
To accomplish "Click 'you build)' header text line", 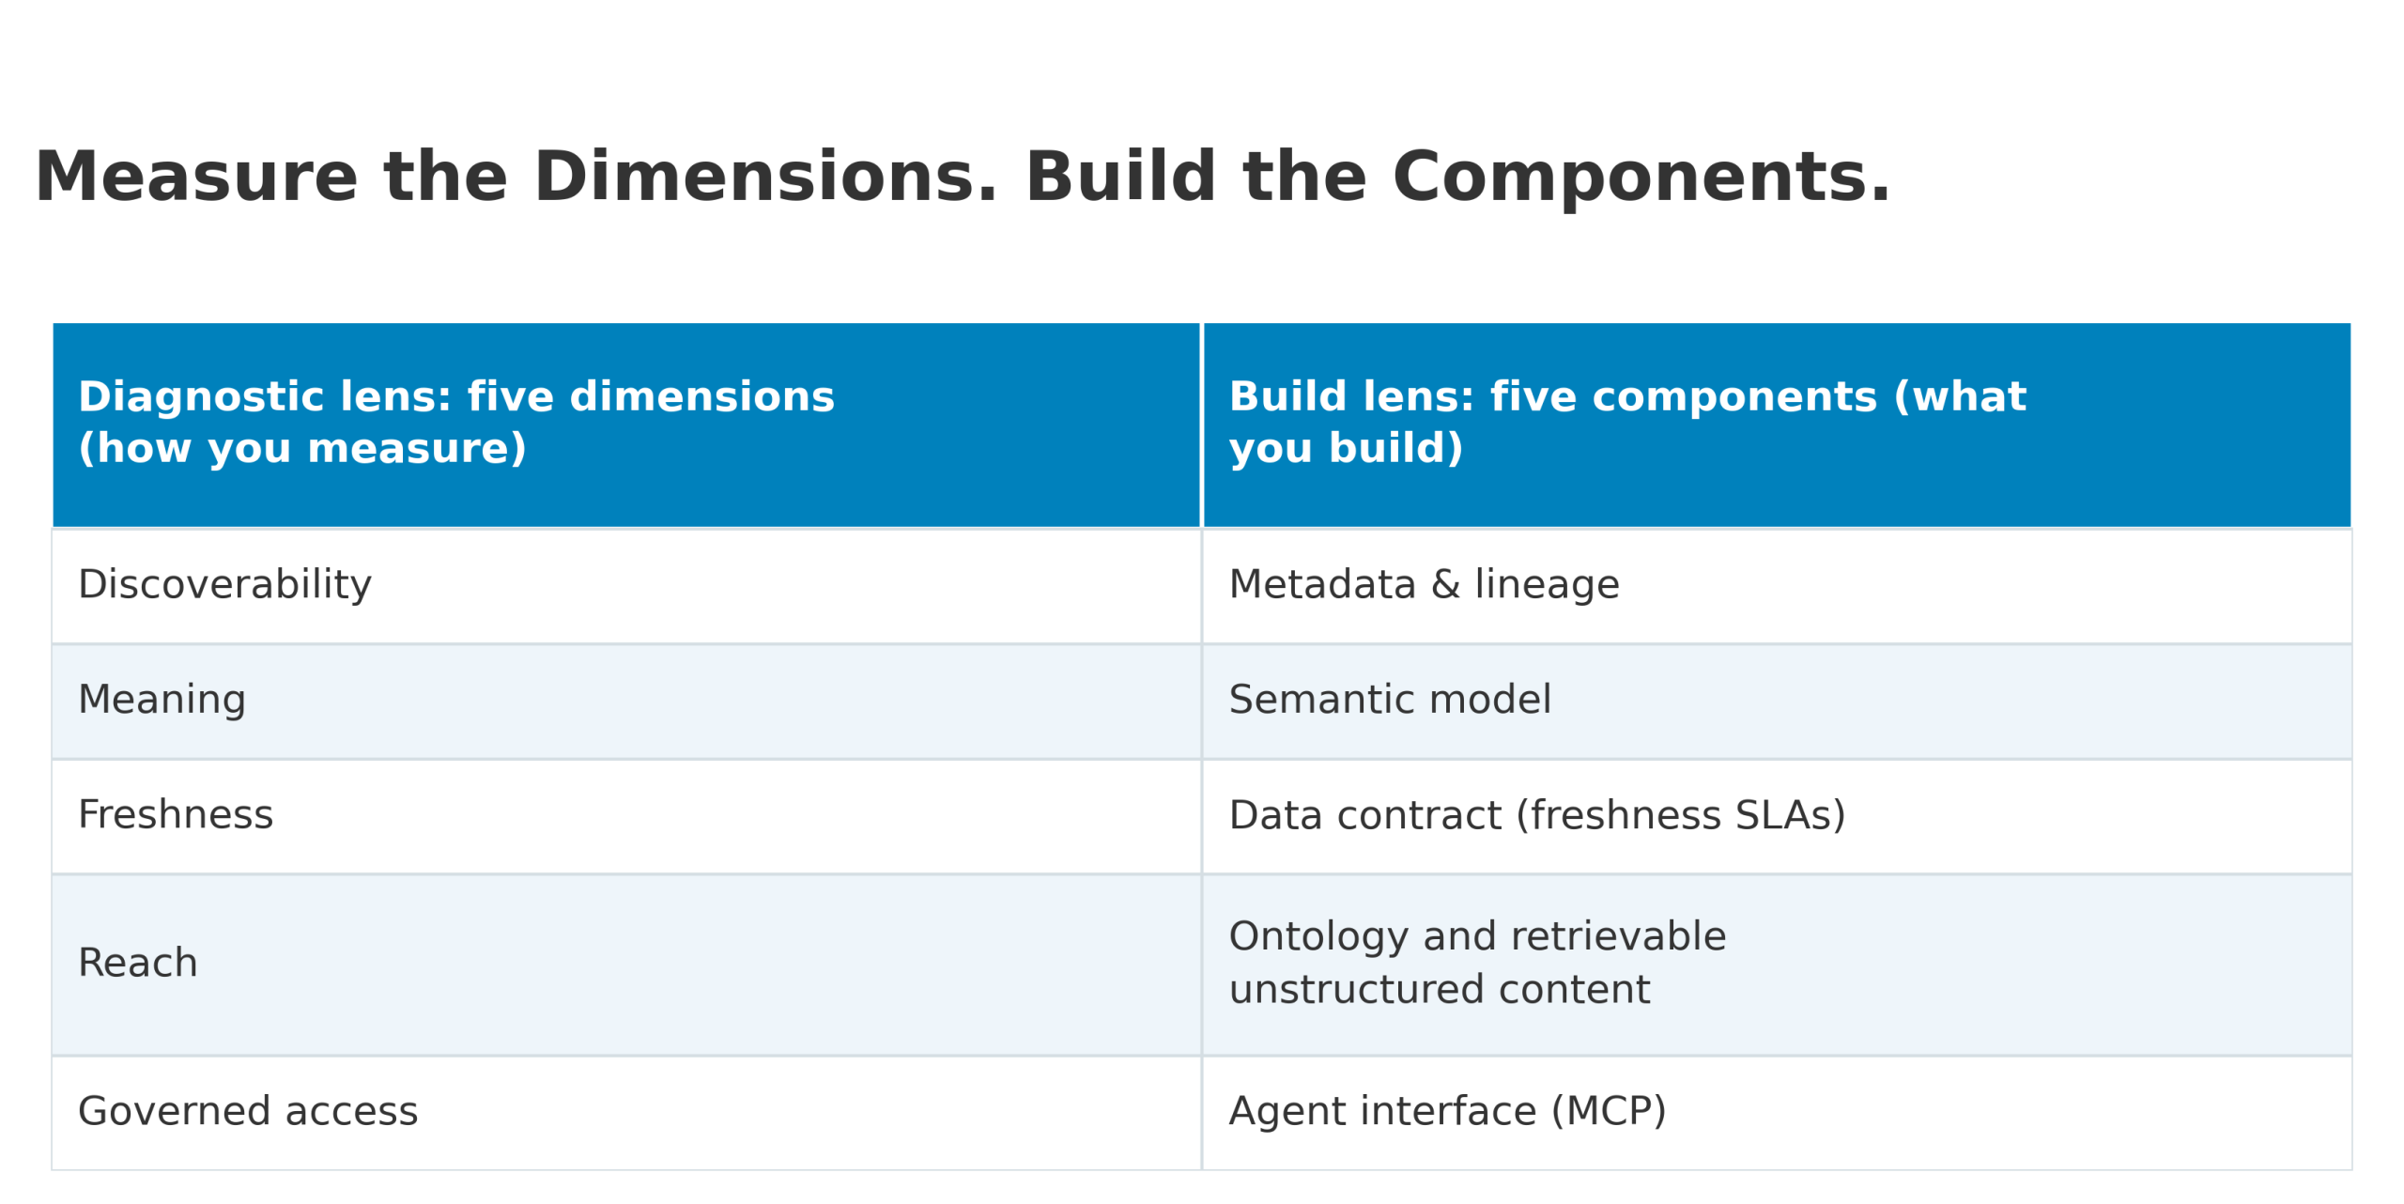I will (x=1346, y=449).
